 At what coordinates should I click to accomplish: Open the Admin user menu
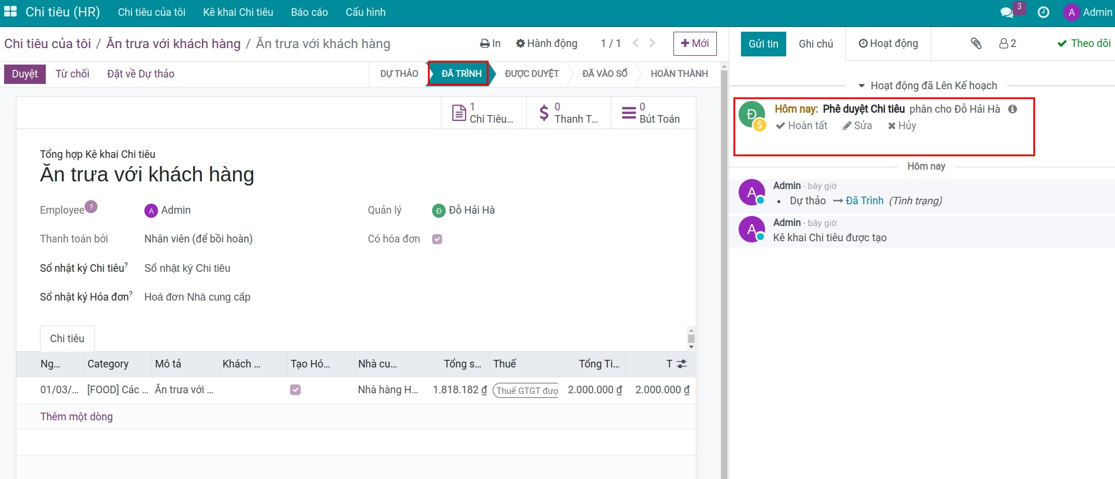click(x=1088, y=12)
